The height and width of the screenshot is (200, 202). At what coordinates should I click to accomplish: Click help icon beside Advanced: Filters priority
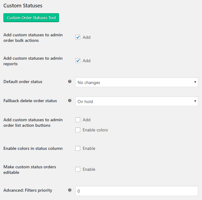70,190
